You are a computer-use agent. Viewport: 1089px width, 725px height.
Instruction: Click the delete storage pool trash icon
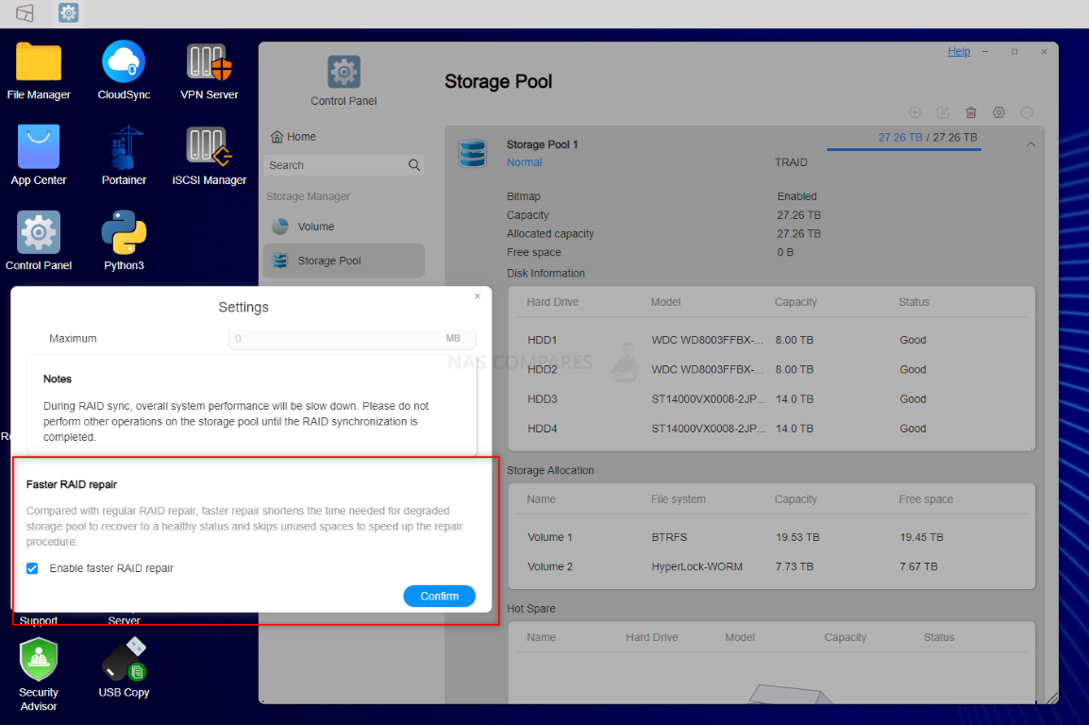[970, 112]
